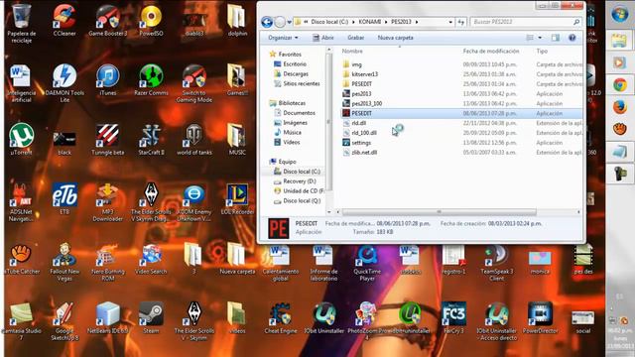This screenshot has width=635, height=357.
Task: Go back in the Explorer window
Action: point(267,22)
